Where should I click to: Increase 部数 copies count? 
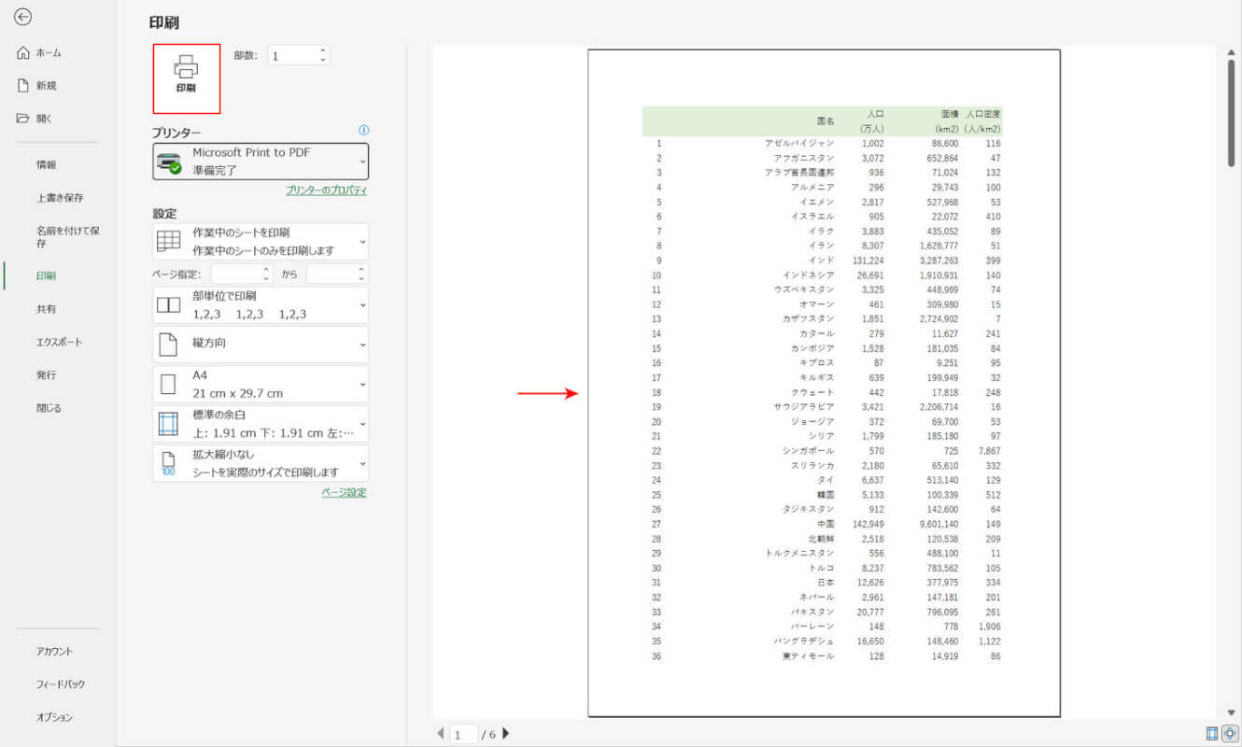tap(323, 50)
